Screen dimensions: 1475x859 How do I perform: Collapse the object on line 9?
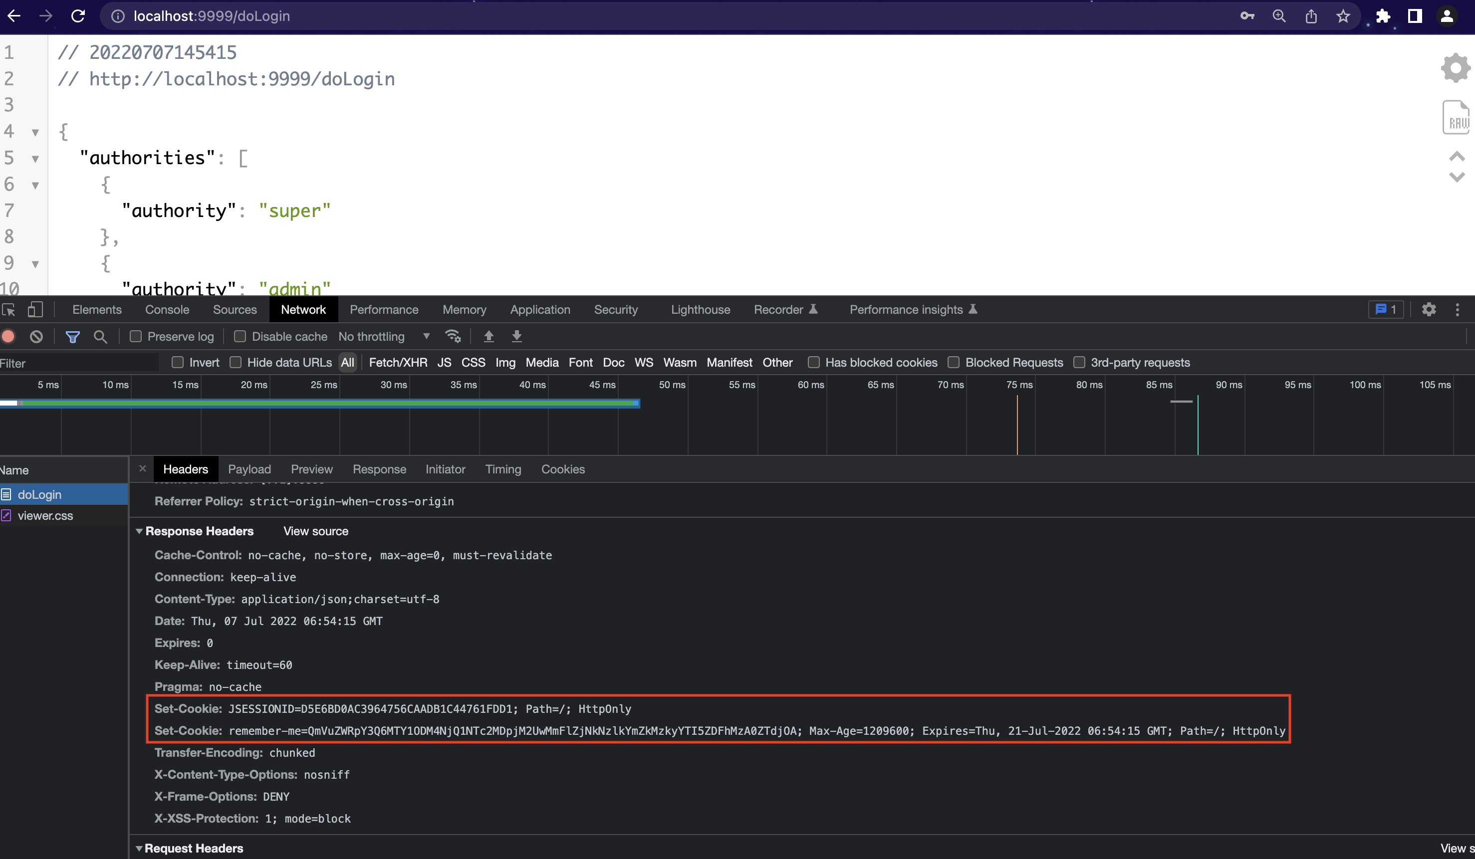(36, 264)
